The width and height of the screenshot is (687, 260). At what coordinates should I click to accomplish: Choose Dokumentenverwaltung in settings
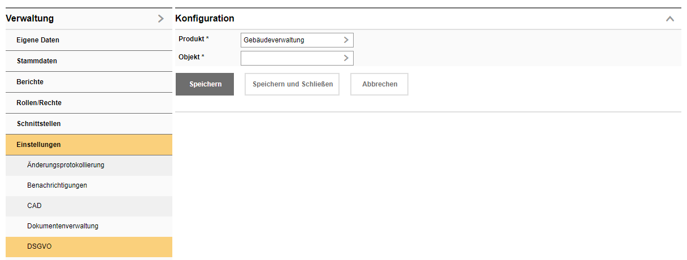click(63, 226)
